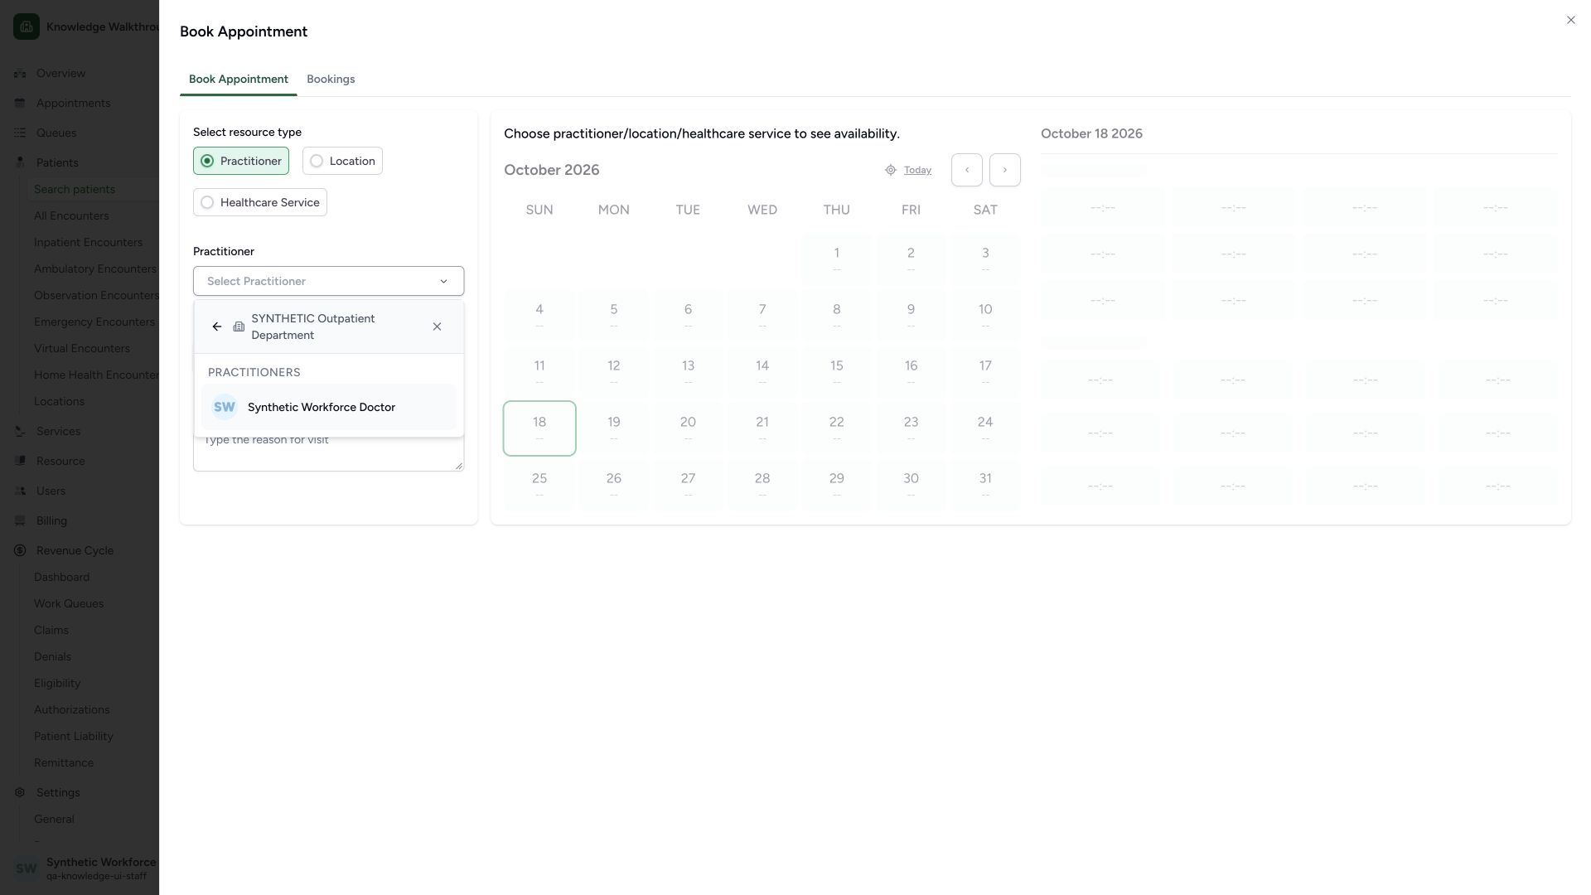Select the Healthcare Service resource type
The height and width of the screenshot is (895, 1591).
click(260, 202)
